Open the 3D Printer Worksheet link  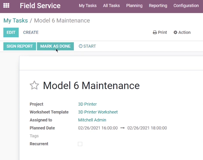pos(98,112)
